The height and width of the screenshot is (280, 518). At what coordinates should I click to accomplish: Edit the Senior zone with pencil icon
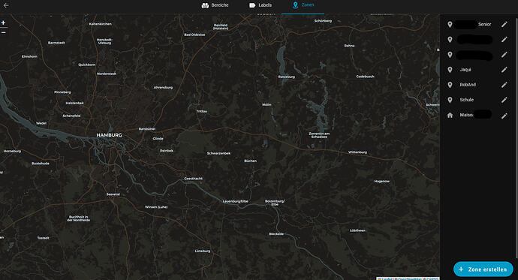[504, 25]
